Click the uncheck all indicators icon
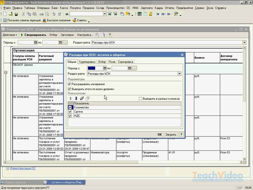253x190 pixels. point(87,98)
